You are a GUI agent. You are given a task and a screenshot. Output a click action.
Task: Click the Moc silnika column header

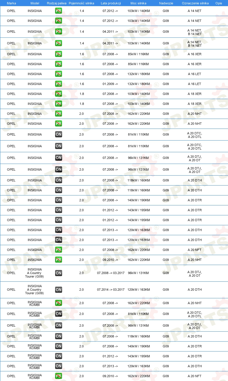coord(138,3)
